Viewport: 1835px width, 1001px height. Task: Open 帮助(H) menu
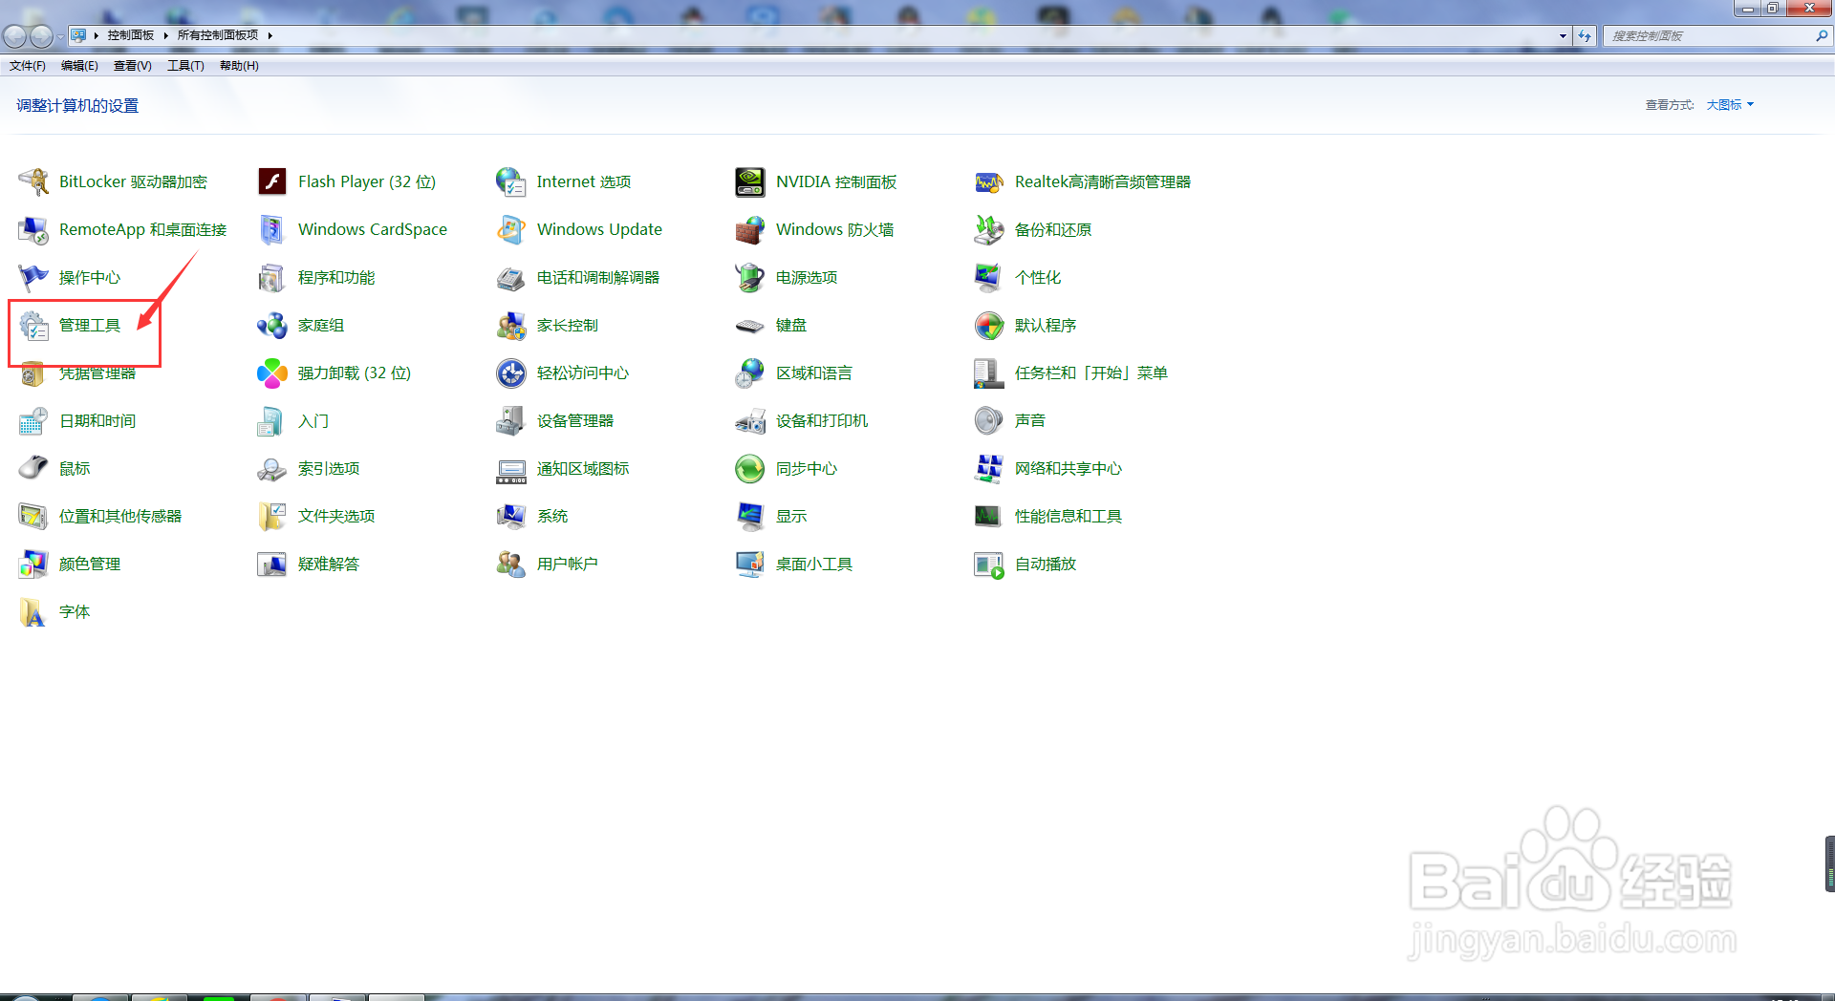239,66
